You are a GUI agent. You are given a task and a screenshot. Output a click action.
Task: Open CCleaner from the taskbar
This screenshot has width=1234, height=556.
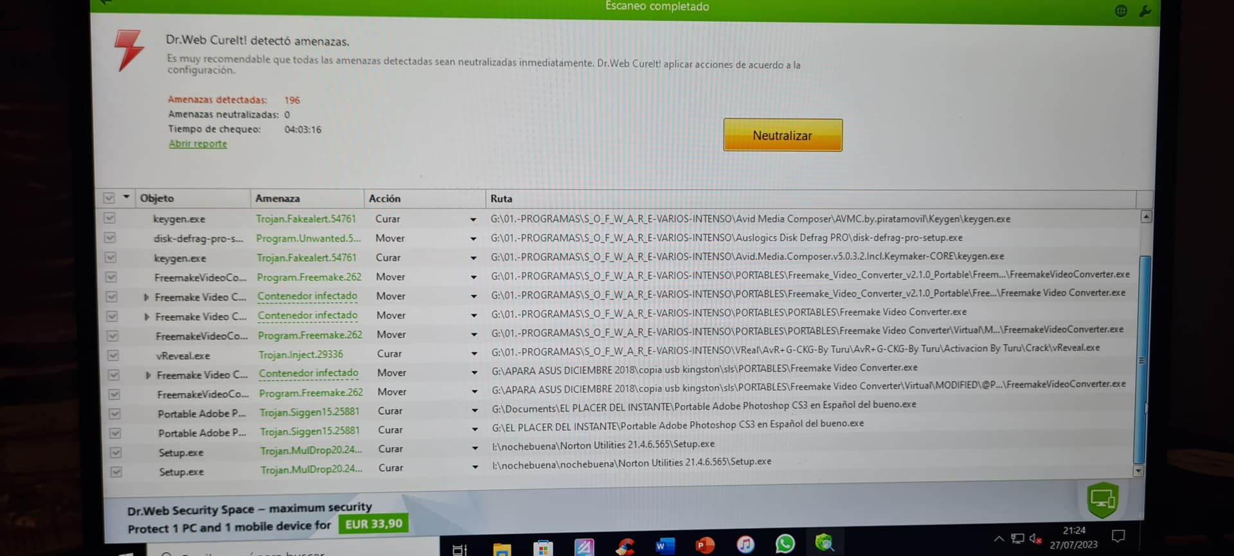625,546
